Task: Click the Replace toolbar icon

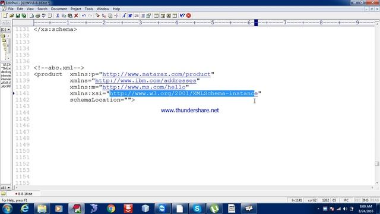Action: point(104,16)
